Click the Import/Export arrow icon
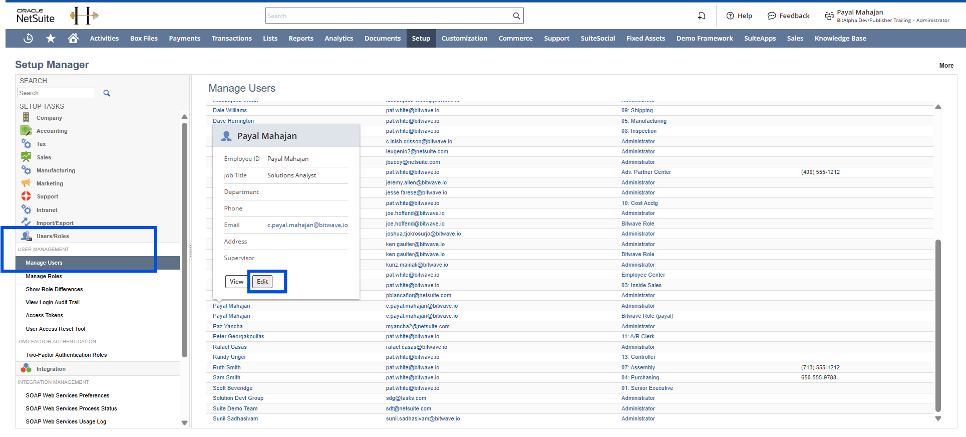The width and height of the screenshot is (966, 437). pyautogui.click(x=26, y=222)
